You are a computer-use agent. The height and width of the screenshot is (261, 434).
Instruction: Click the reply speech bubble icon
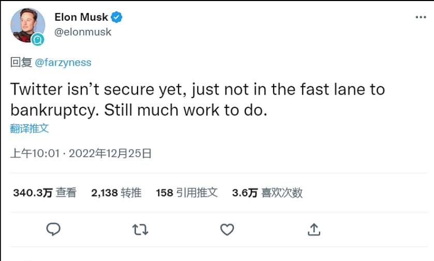(53, 229)
